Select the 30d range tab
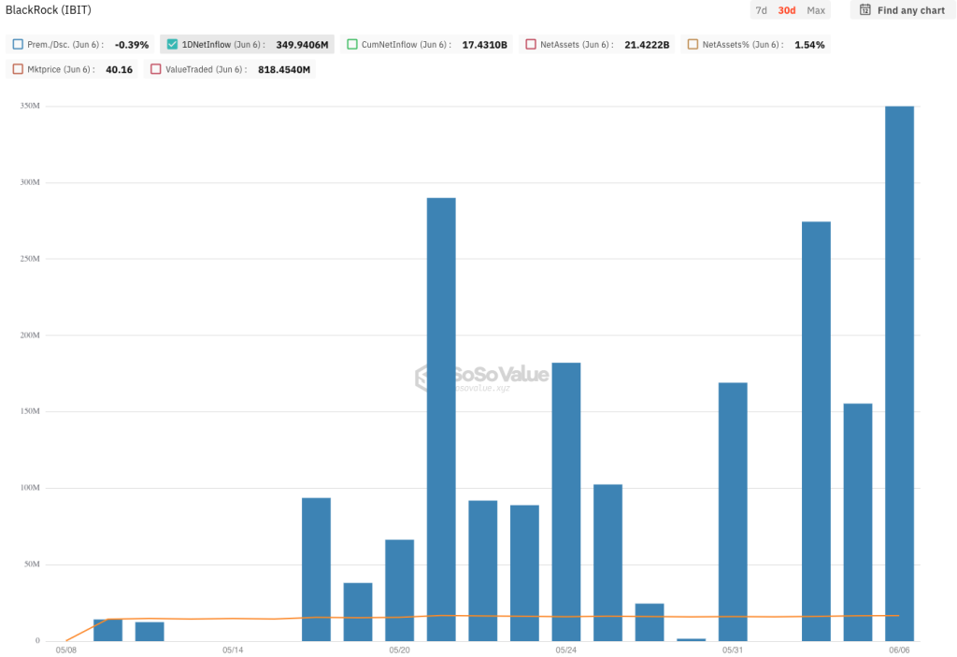 click(x=787, y=10)
